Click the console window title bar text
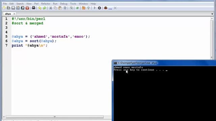 coord(137,63)
